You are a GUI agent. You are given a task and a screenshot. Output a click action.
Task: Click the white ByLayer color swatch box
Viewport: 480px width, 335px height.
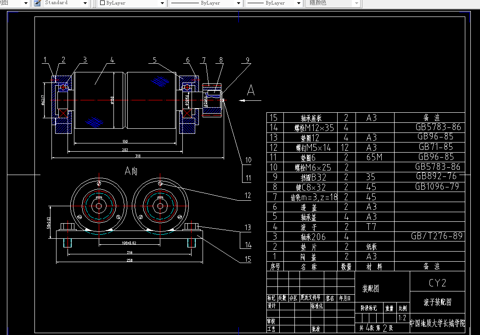point(102,3)
